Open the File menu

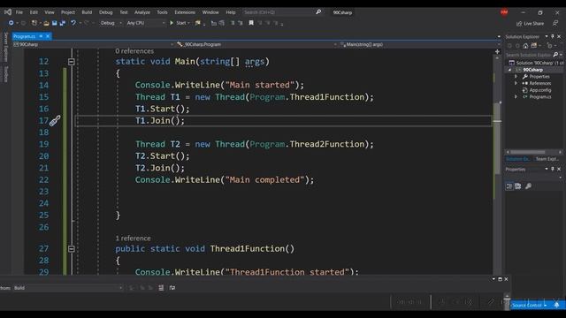[19, 12]
